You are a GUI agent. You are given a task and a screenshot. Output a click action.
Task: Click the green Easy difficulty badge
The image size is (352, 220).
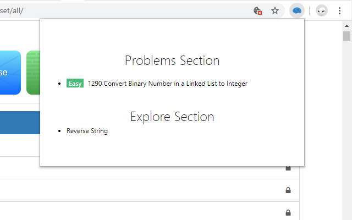pos(75,83)
